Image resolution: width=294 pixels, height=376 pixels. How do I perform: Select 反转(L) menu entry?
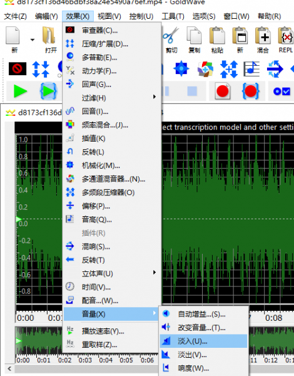(x=112, y=152)
